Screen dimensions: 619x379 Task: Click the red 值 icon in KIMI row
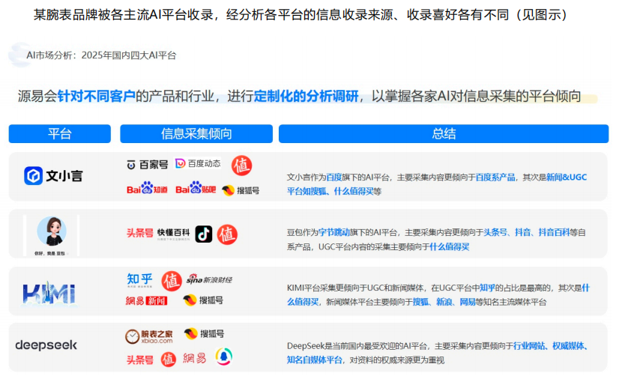coord(172,281)
